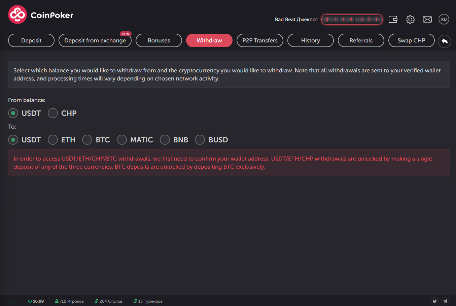Screen dimensions: 456x306
Task: Click the Bad Beat jackpot counter
Action: coord(352,20)
